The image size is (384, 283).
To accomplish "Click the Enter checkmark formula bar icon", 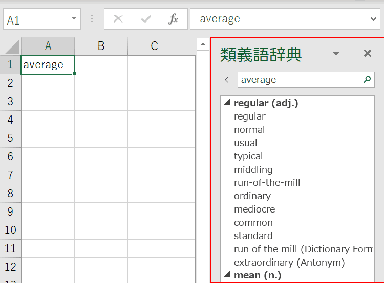I will tap(146, 19).
